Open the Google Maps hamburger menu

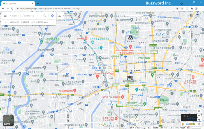[5, 16]
